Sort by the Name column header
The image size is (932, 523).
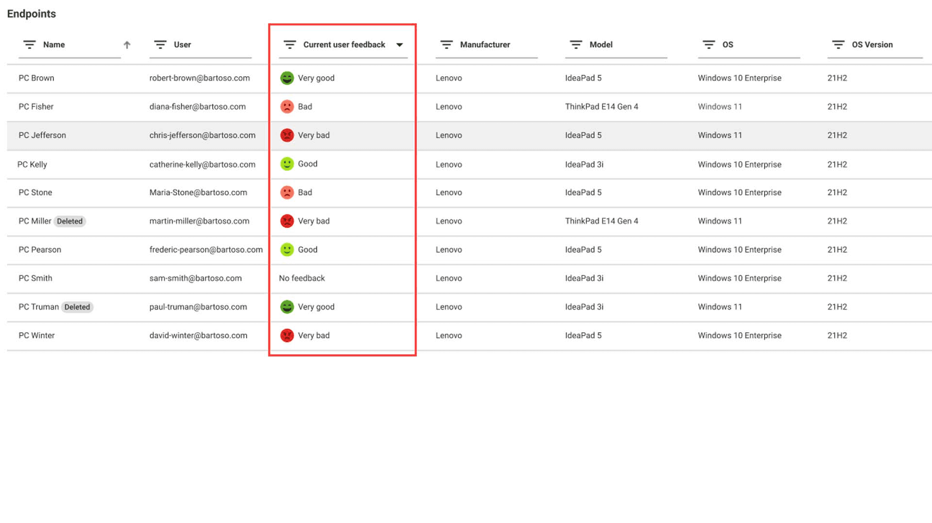pos(54,45)
